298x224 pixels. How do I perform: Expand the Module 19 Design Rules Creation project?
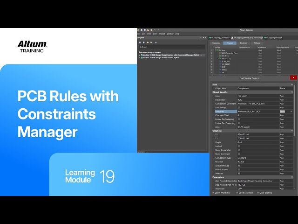140,58
